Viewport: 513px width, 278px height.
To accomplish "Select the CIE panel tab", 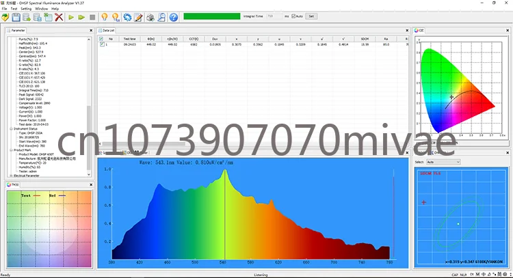I will 419,30.
